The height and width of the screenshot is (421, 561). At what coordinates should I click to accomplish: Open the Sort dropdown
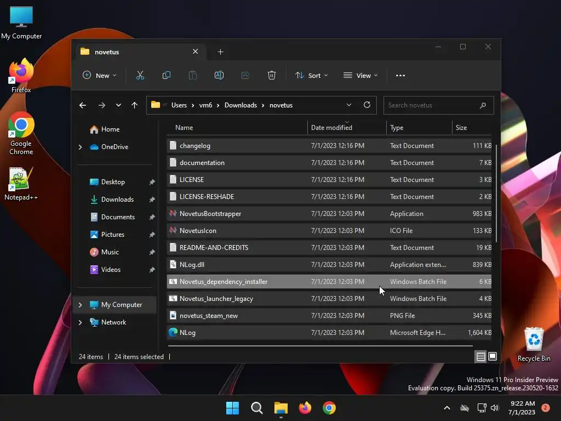311,76
